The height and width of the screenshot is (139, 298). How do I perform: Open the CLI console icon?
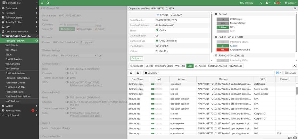[261, 3]
